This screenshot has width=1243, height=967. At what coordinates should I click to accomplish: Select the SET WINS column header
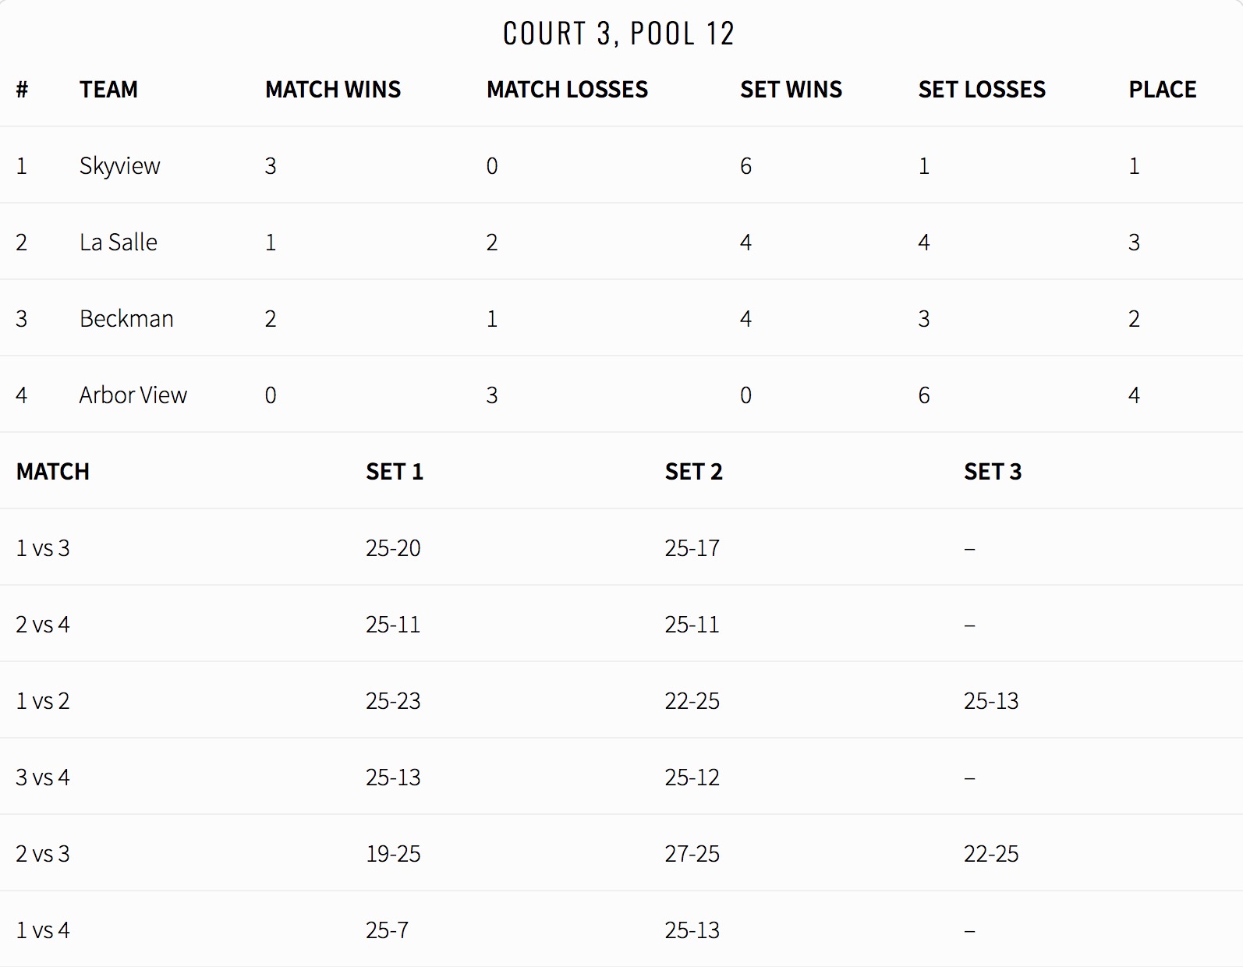coord(791,90)
